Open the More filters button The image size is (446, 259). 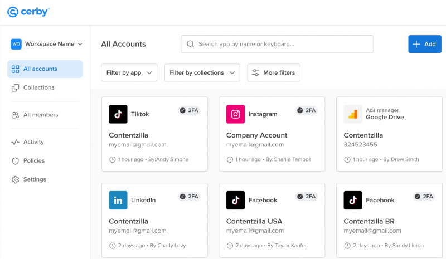tap(274, 73)
